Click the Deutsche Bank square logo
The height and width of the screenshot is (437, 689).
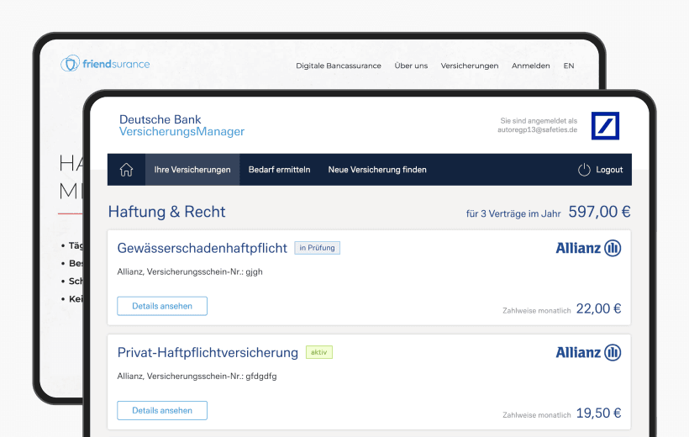(x=605, y=126)
